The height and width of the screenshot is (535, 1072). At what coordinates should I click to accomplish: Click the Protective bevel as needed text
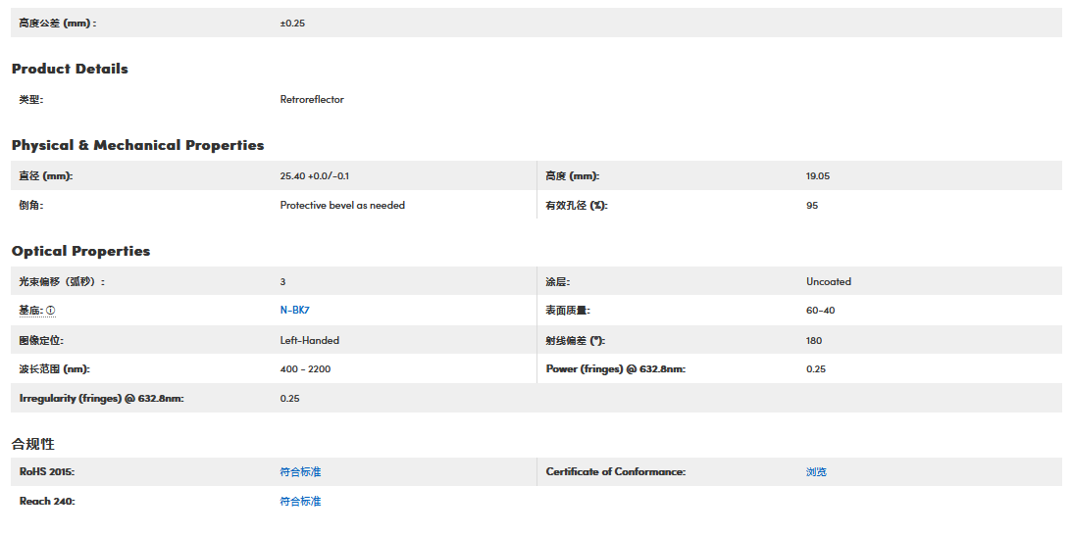pyautogui.click(x=342, y=206)
